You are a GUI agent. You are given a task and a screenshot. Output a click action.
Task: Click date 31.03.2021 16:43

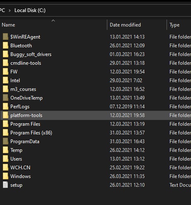tap(127, 142)
